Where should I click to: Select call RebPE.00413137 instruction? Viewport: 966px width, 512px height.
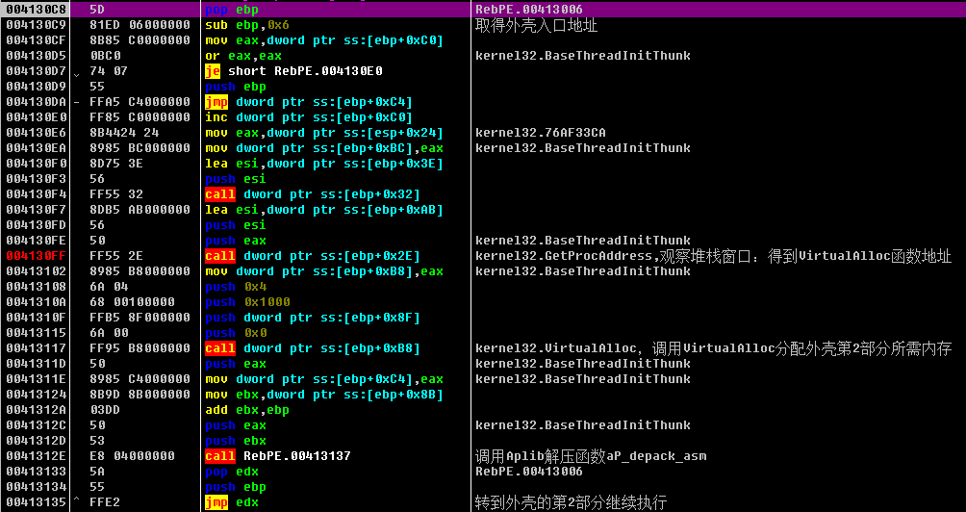[x=278, y=456]
